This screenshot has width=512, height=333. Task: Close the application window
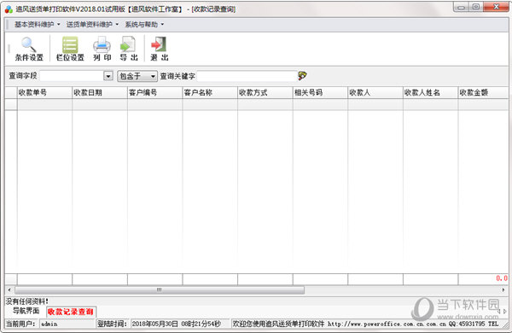point(496,7)
